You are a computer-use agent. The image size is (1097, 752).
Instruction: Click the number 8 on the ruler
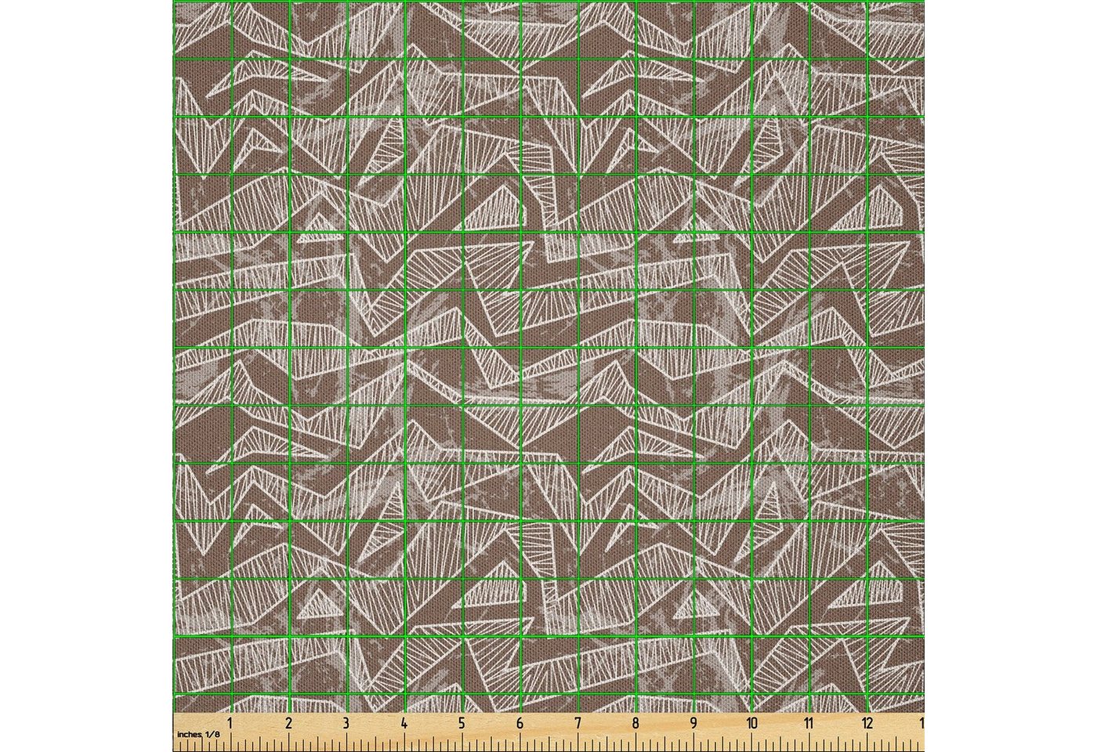click(x=635, y=722)
